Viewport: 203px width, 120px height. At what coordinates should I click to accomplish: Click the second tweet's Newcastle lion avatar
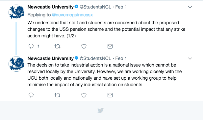(16, 64)
